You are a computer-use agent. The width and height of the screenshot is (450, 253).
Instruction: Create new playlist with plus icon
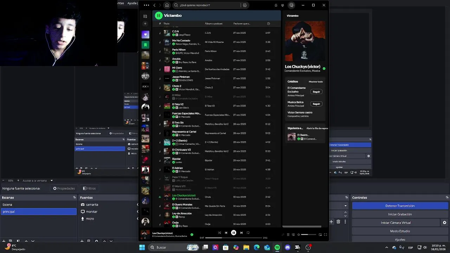pos(145,24)
